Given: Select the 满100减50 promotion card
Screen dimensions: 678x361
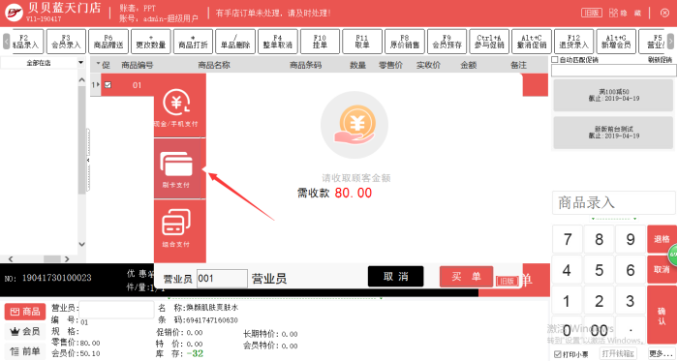Looking at the screenshot, I should coord(613,95).
